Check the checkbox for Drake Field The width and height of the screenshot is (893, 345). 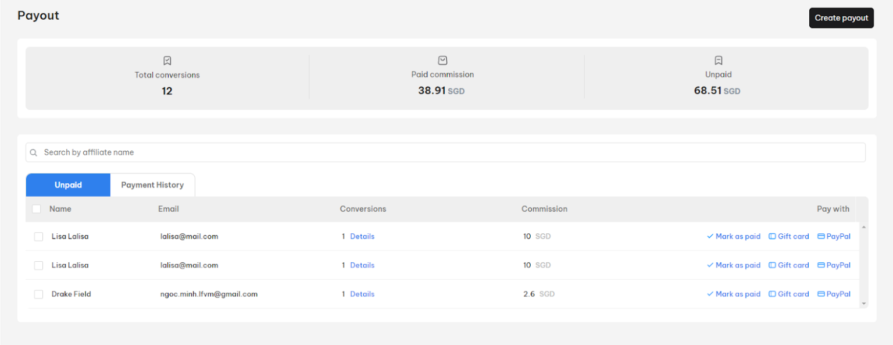(38, 294)
